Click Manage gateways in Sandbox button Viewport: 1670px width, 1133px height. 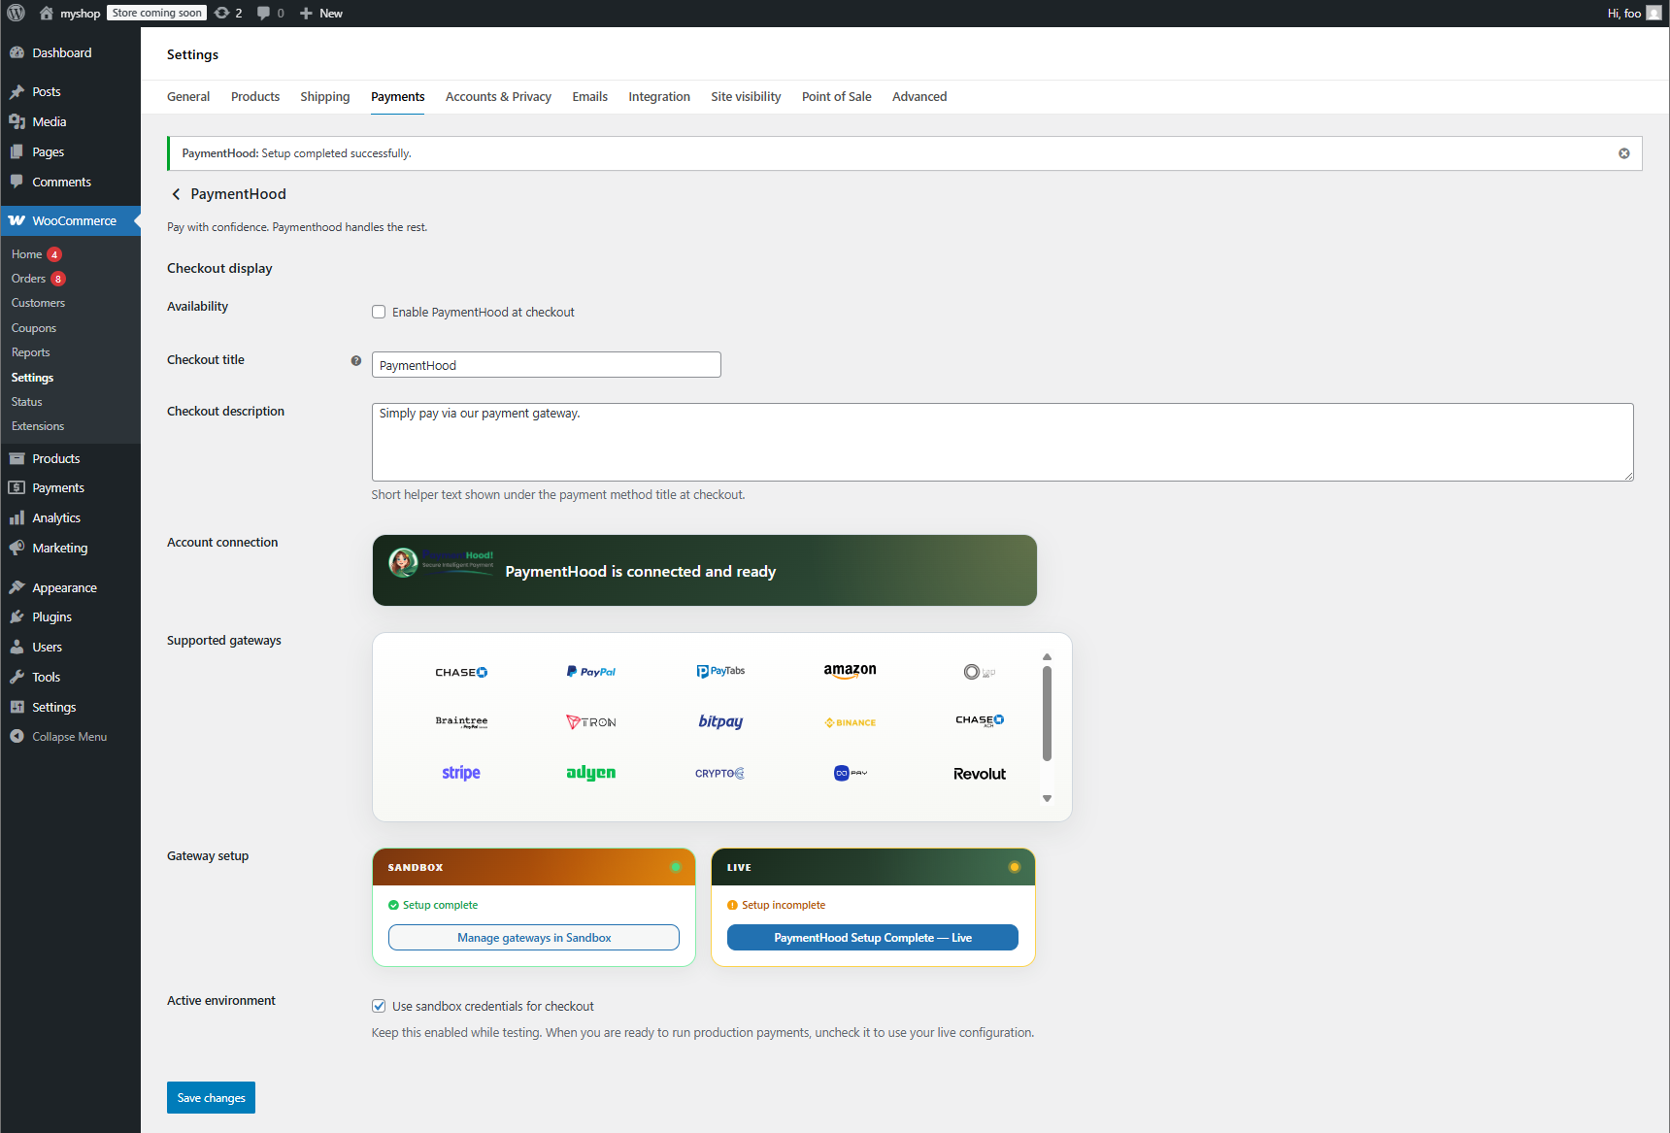coord(534,938)
